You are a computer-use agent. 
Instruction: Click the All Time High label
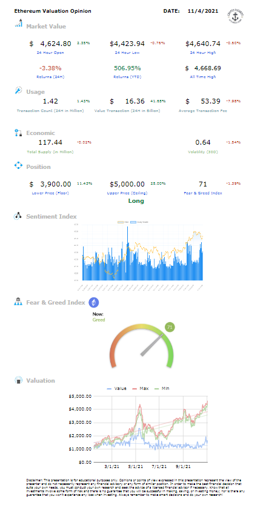click(x=204, y=77)
